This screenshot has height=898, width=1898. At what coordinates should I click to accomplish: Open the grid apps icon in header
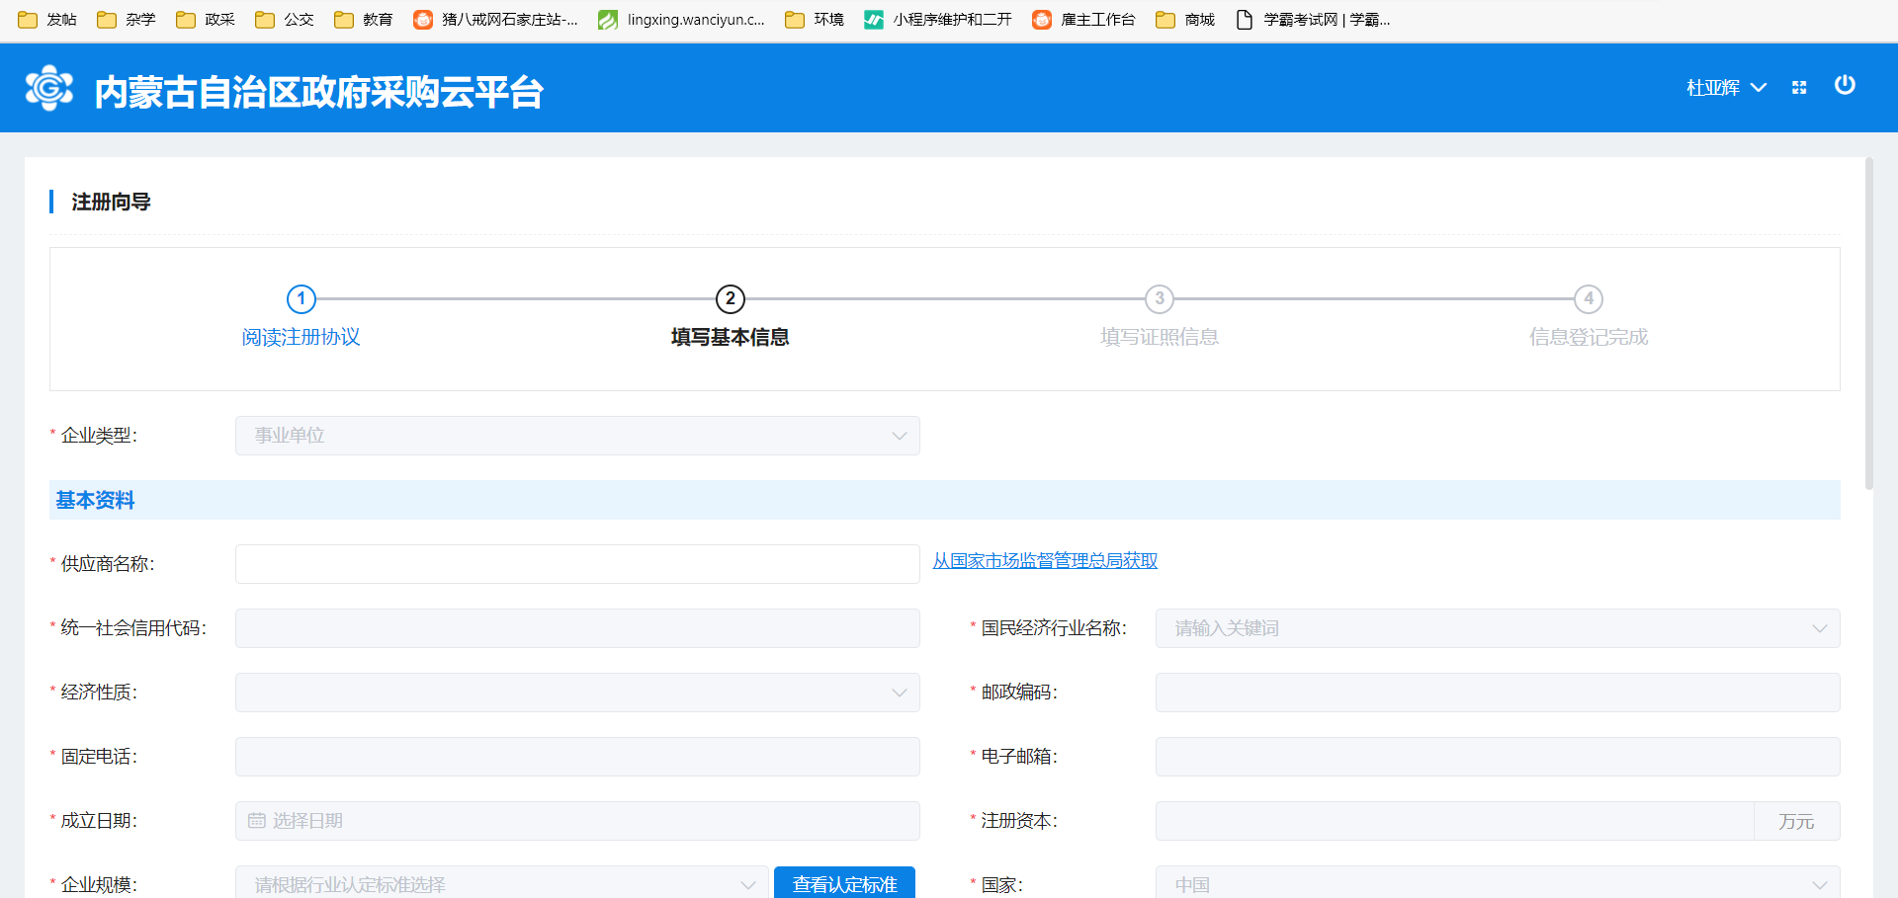pyautogui.click(x=1799, y=88)
